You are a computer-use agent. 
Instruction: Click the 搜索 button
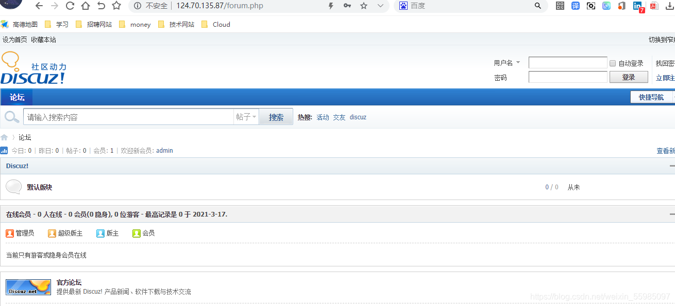click(x=276, y=117)
